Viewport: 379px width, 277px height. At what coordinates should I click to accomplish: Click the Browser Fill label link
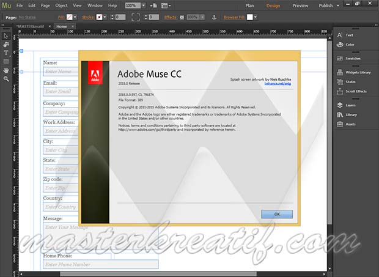click(234, 17)
